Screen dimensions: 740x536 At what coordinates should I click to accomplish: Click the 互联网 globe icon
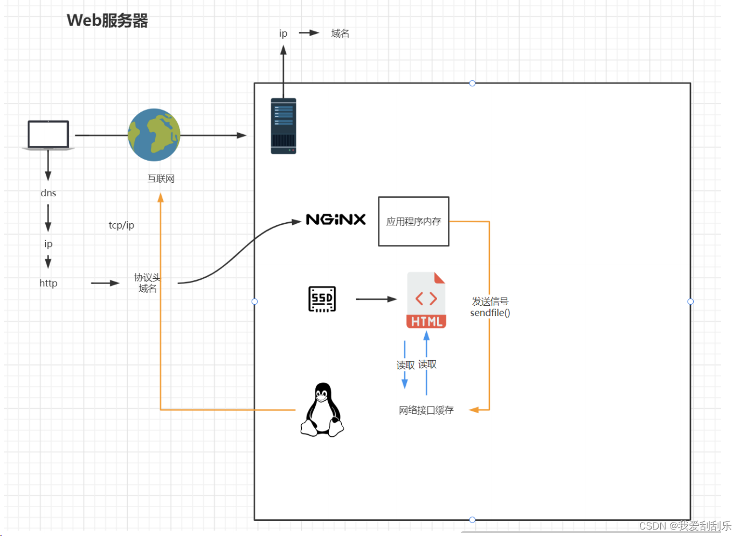pos(154,135)
